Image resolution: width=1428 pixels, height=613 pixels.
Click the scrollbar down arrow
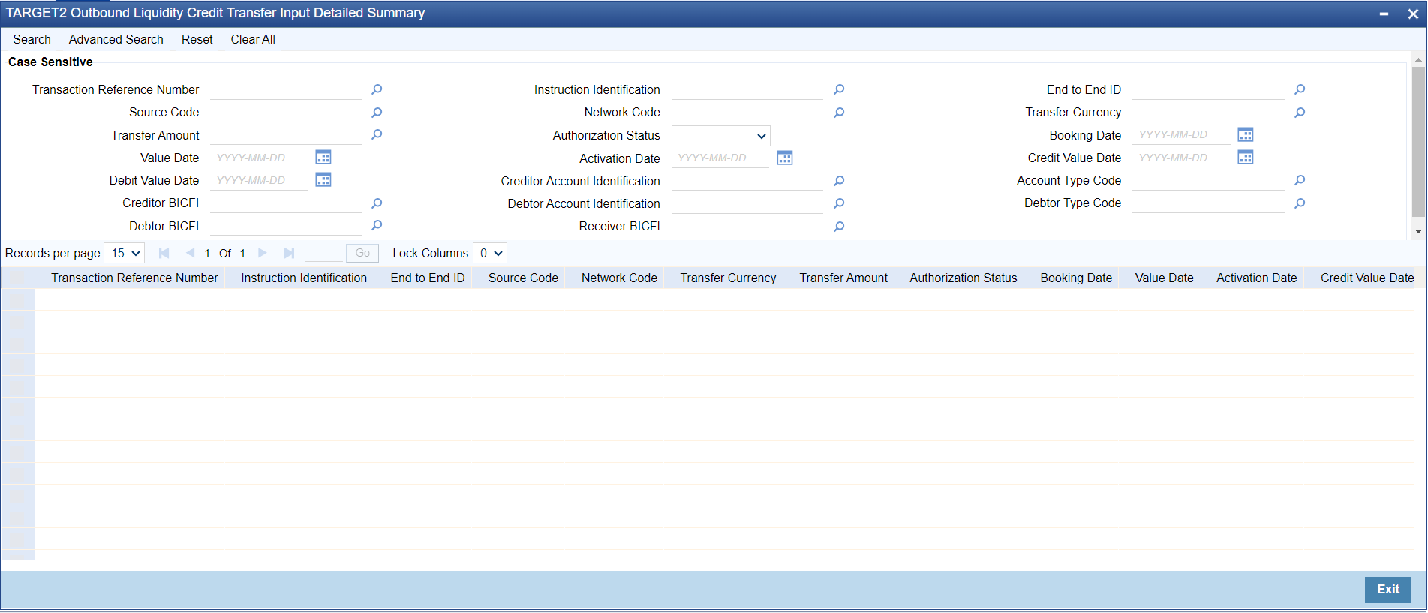click(x=1418, y=231)
